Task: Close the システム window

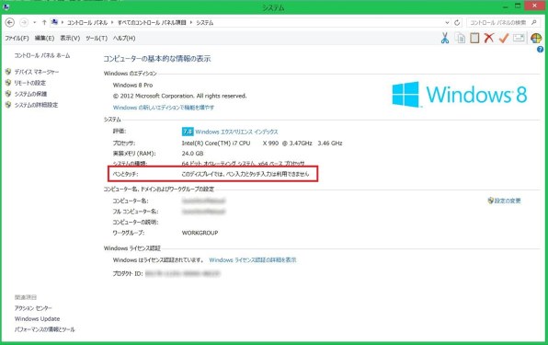Action: [534, 6]
